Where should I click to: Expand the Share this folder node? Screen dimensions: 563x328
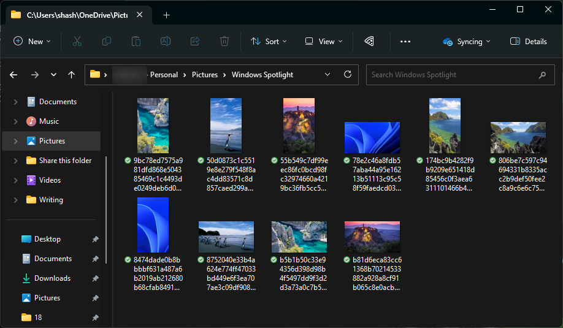(x=15, y=161)
